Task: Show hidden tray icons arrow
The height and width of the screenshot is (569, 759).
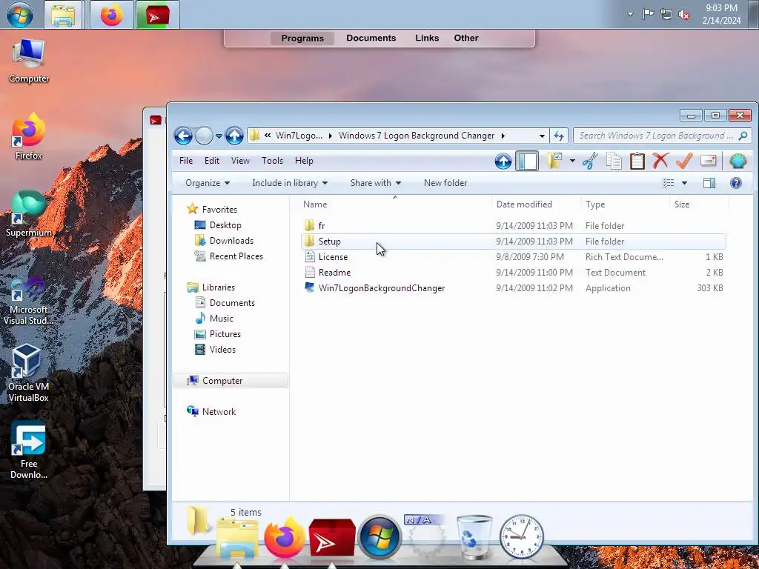Action: click(x=630, y=14)
